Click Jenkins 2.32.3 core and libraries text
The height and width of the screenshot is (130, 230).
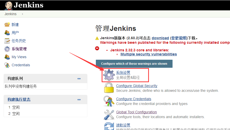140,50
